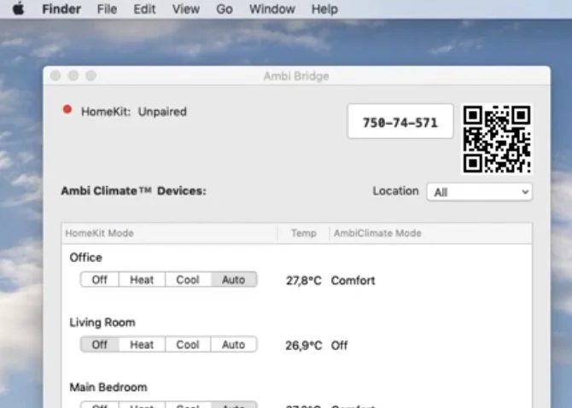Set Living Room to Heat mode
This screenshot has height=408, width=572.
pos(142,345)
